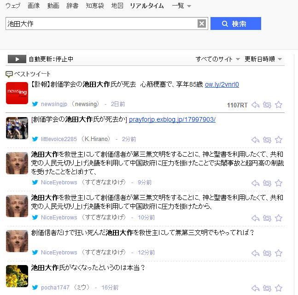Open the すべてのサイト dropdown
This screenshot has width=298, height=295.
click(x=217, y=59)
